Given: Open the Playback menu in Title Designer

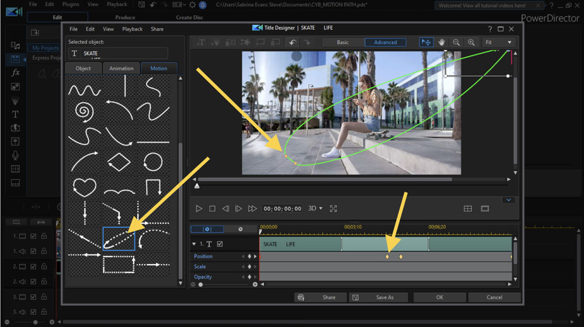Looking at the screenshot, I should click(132, 29).
